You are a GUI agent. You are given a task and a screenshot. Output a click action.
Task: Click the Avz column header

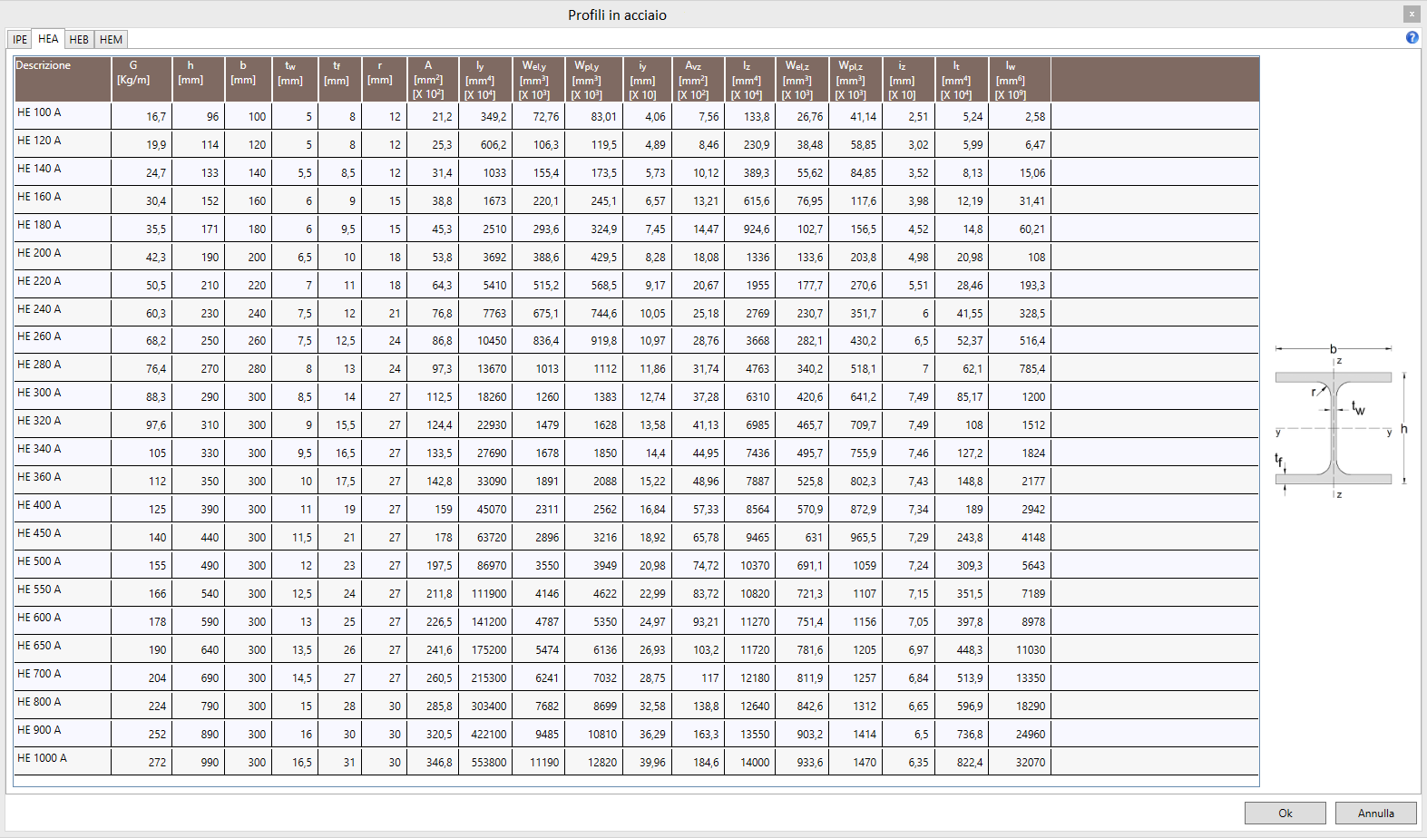[699, 79]
